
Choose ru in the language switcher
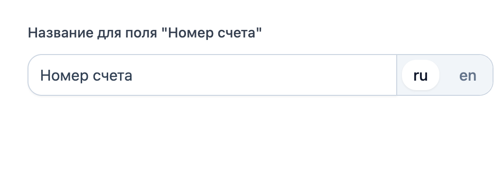(420, 75)
